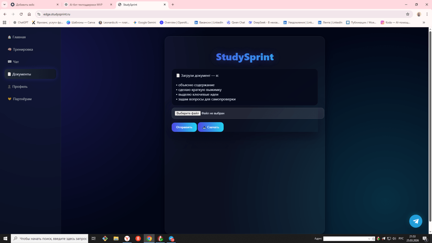Open the Шаблоны — Canva bookmark
The width and height of the screenshot is (432, 243).
coord(81,23)
